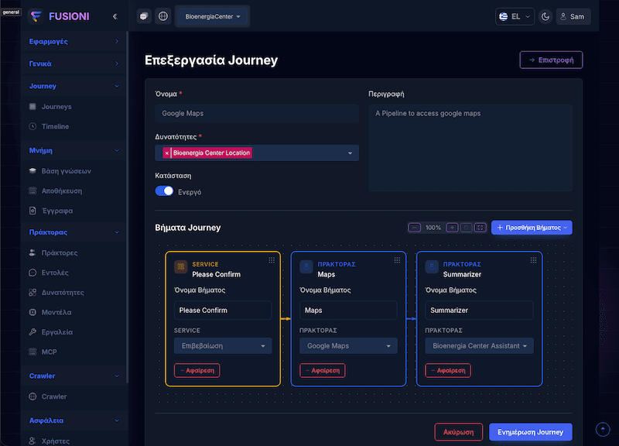Open the Επιβεβαίωση service dropdown
Viewport: 619px width, 446px height.
[223, 346]
